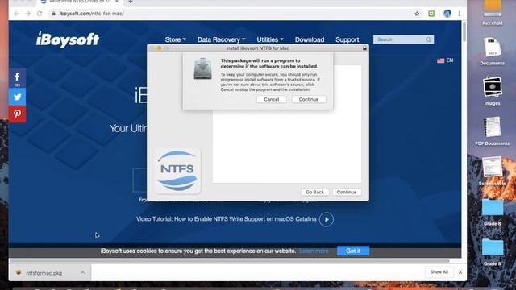Click the page horizontal scrollbar
Image resolution: width=516 pixels, height=290 pixels.
[229, 261]
